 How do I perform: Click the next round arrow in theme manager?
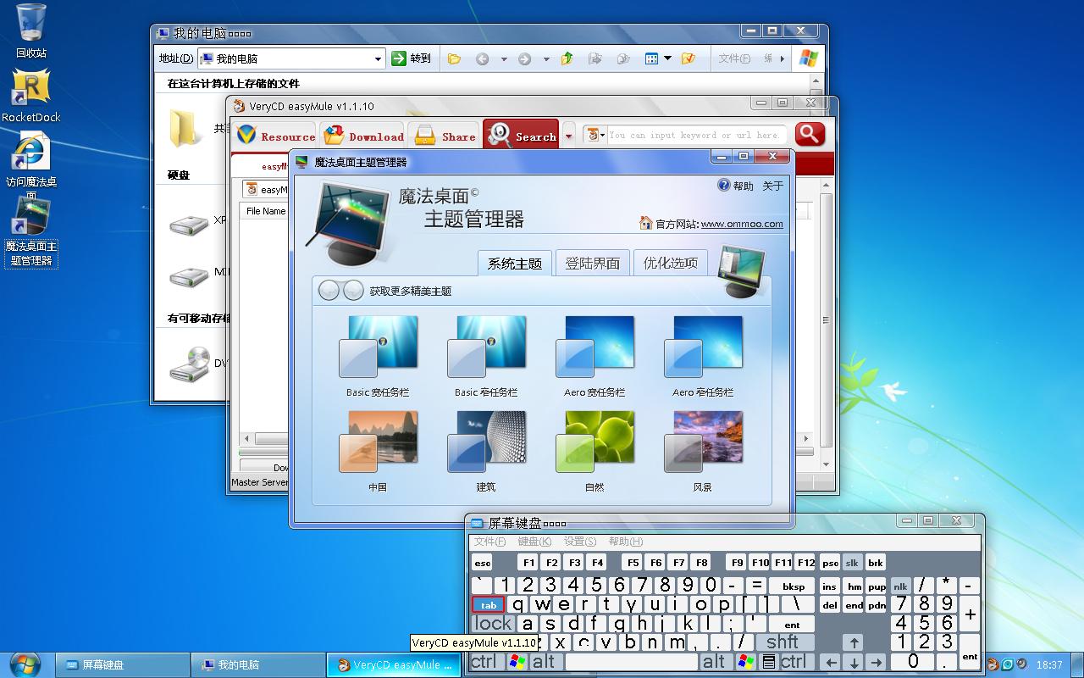tap(352, 290)
